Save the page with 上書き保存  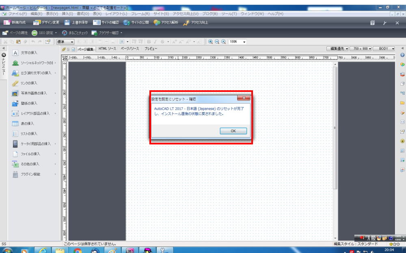click(76, 22)
